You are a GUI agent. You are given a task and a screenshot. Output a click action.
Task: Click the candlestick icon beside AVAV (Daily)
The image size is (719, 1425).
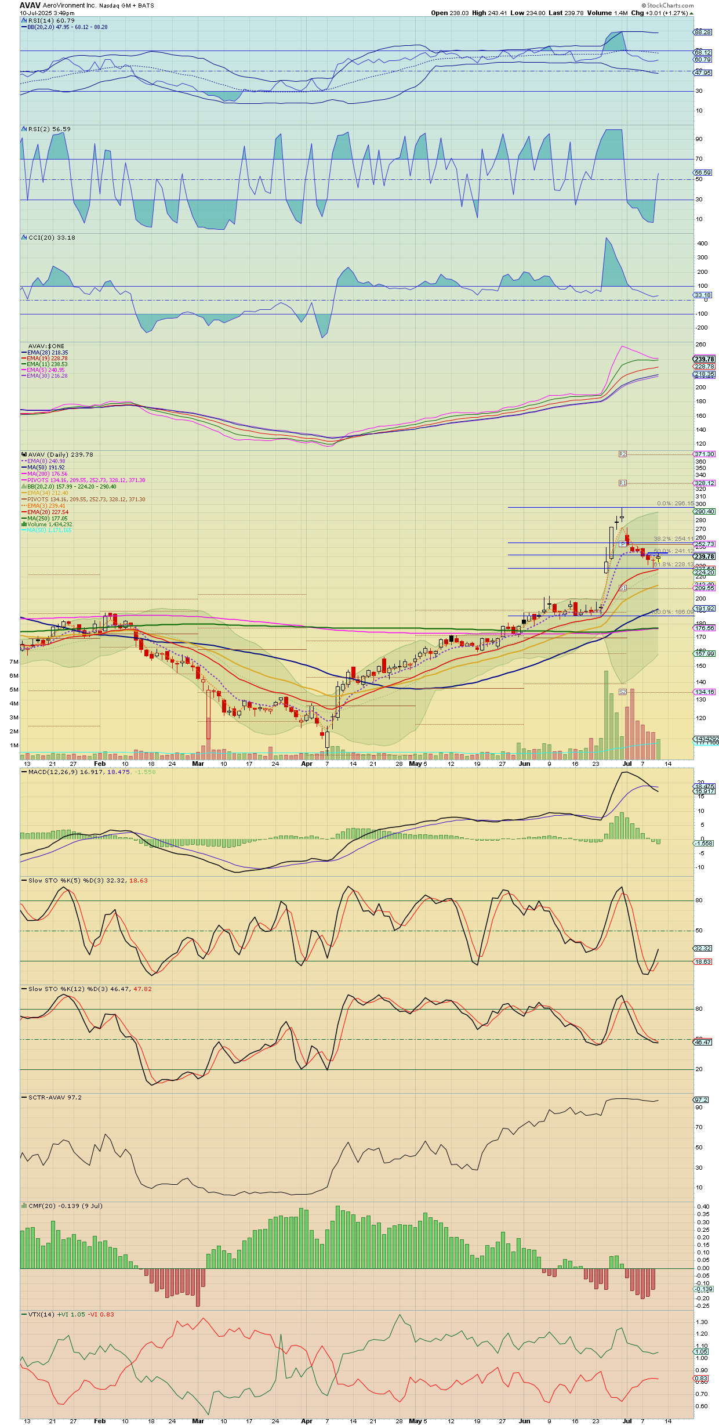coord(24,454)
